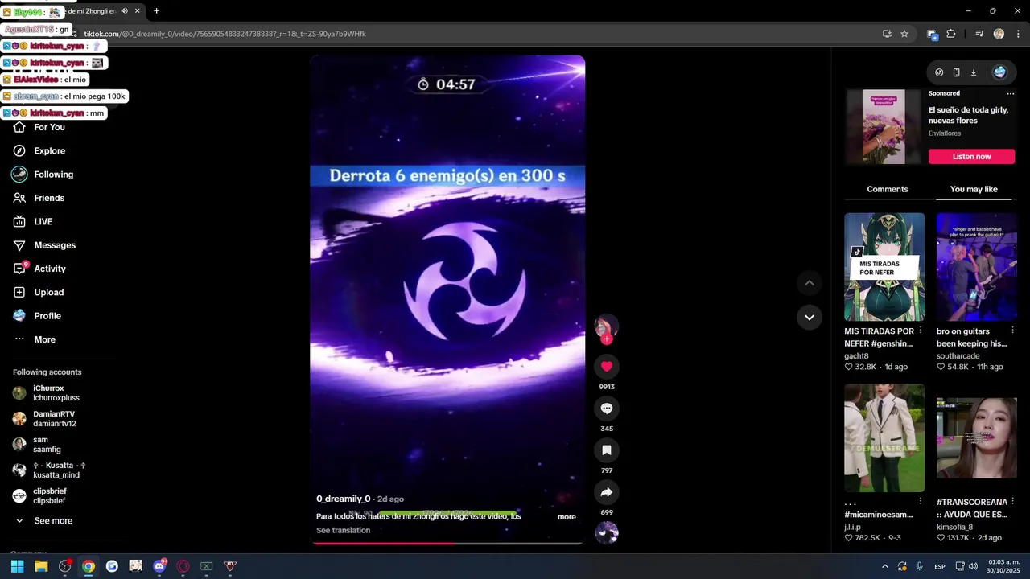Screen dimensions: 1030x579
Task: Switch to the Comments tab
Action: tap(887, 189)
